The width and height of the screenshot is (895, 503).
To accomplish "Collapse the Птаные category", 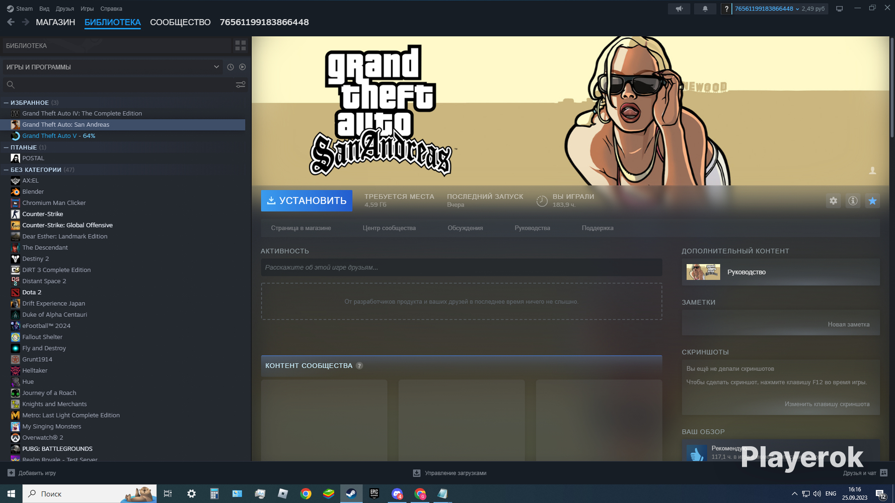I will click(x=6, y=147).
